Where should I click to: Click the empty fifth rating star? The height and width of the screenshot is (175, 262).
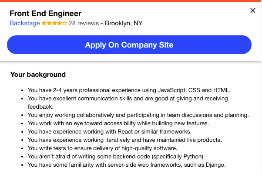65,23
